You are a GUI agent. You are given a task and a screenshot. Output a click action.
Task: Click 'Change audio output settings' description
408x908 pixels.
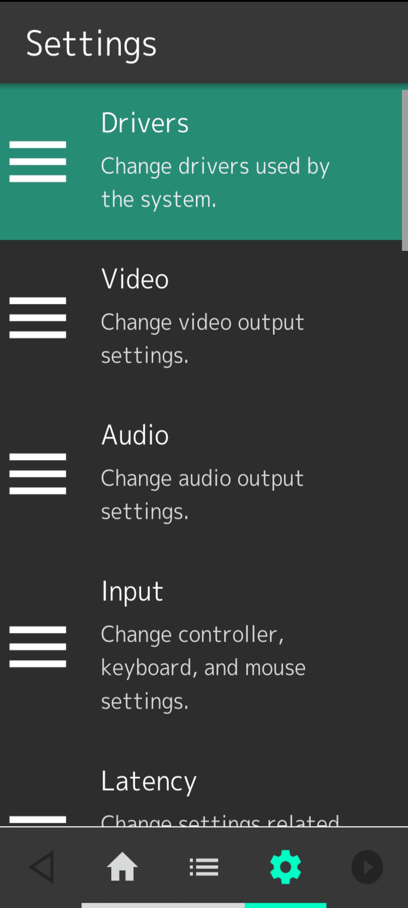[x=202, y=494]
